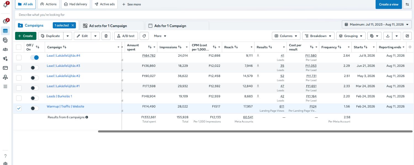The image size is (414, 165).
Task: Click the green Create button
Action: click(26, 36)
